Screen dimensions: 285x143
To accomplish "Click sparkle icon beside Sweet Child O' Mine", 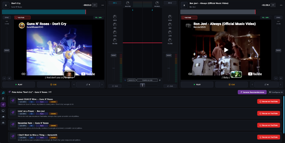I will pyautogui.click(x=13, y=100).
